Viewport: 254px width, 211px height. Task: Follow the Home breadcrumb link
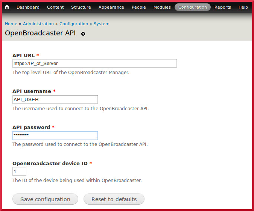(11, 24)
